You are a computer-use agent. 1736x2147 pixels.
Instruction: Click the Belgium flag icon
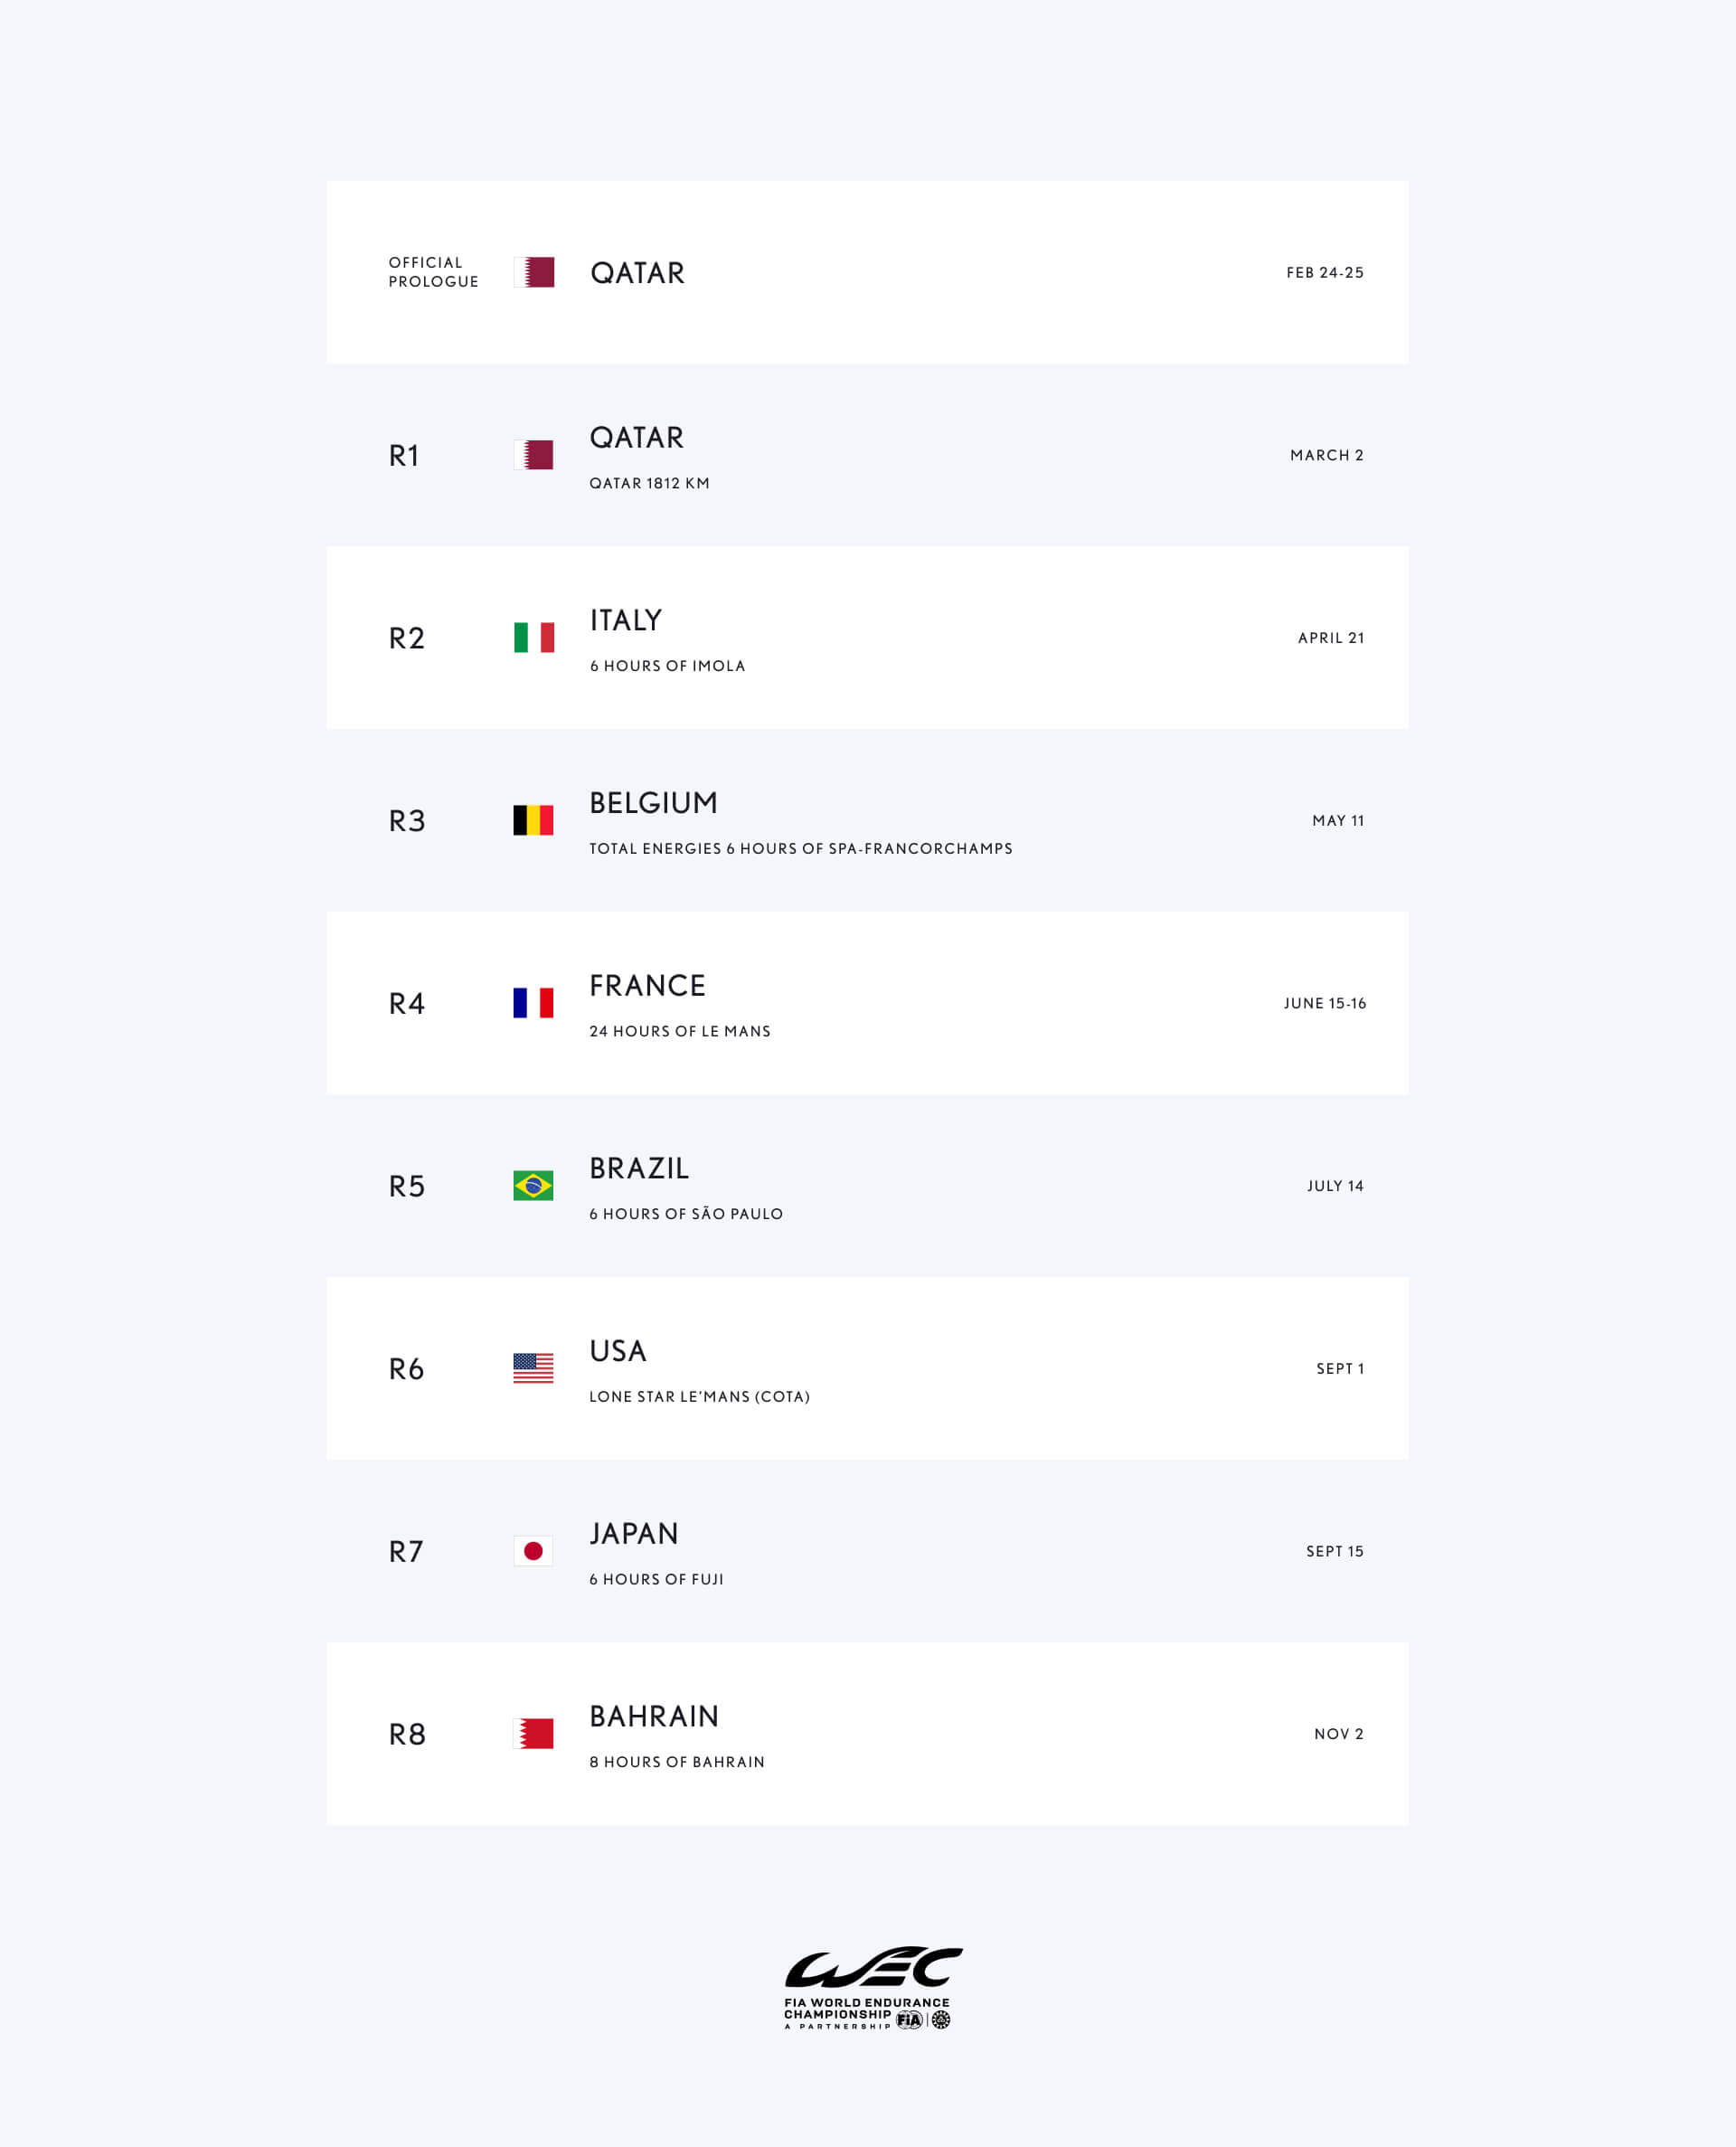tap(533, 820)
